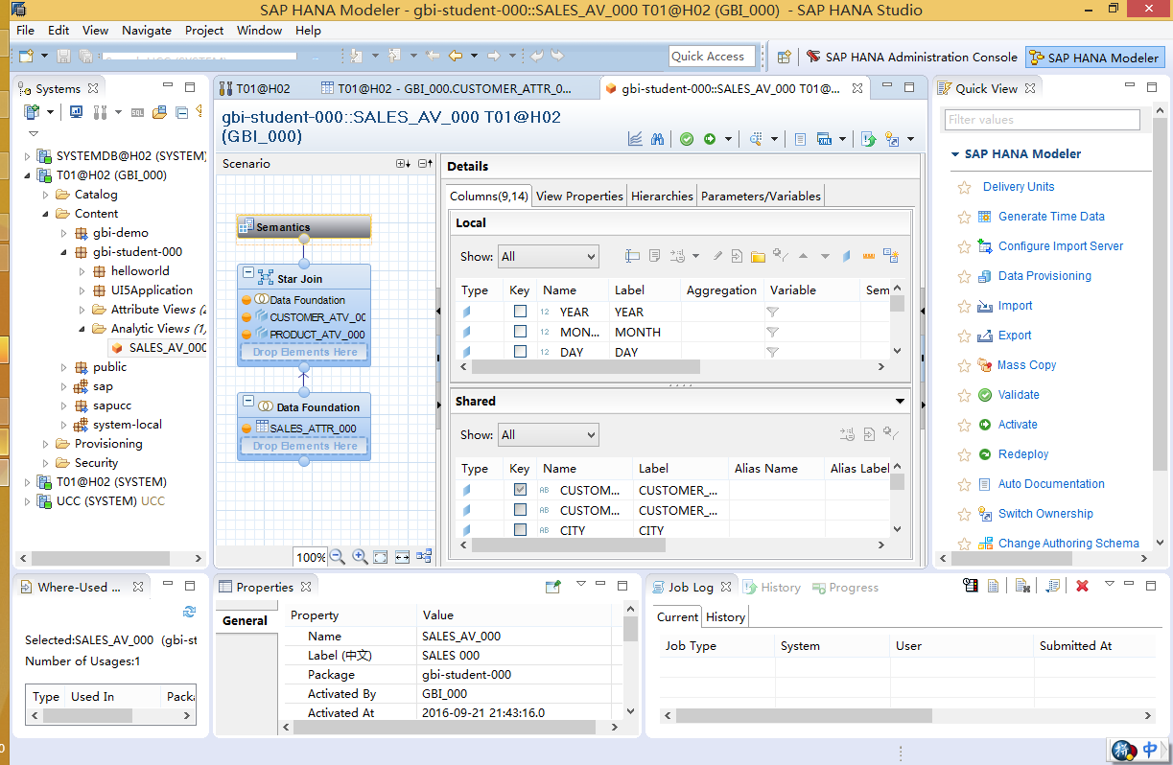This screenshot has height=765, width=1173.
Task: Open SQL console from Systems toolbar
Action: click(138, 112)
